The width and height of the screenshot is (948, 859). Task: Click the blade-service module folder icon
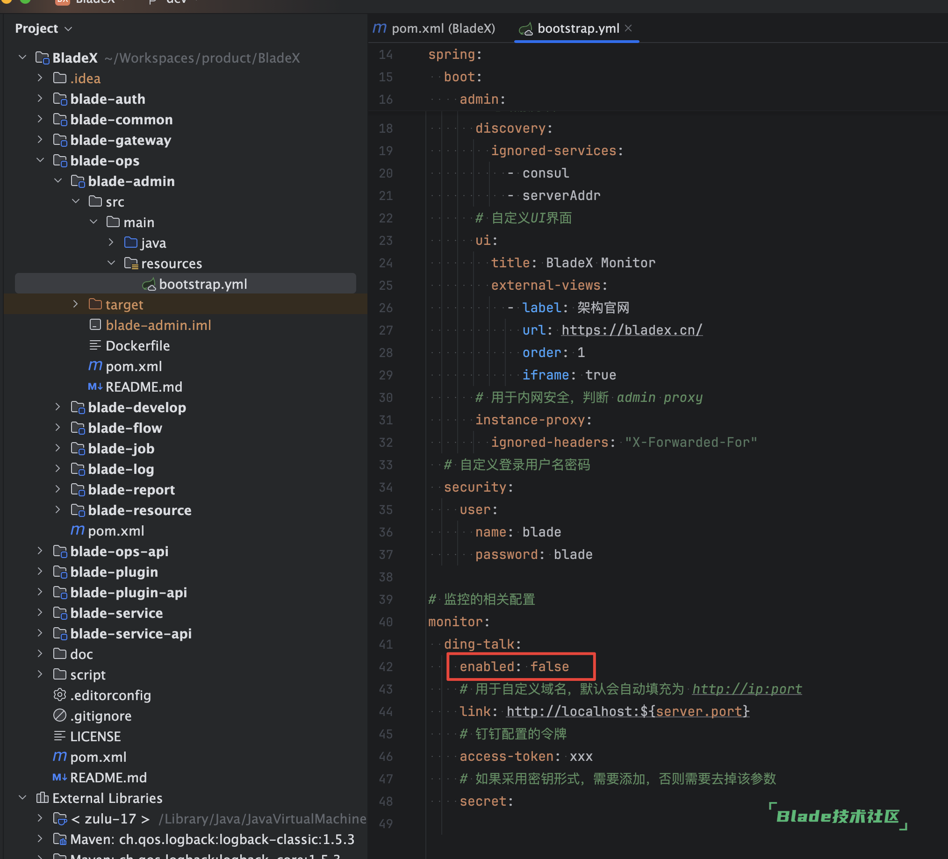pos(60,613)
